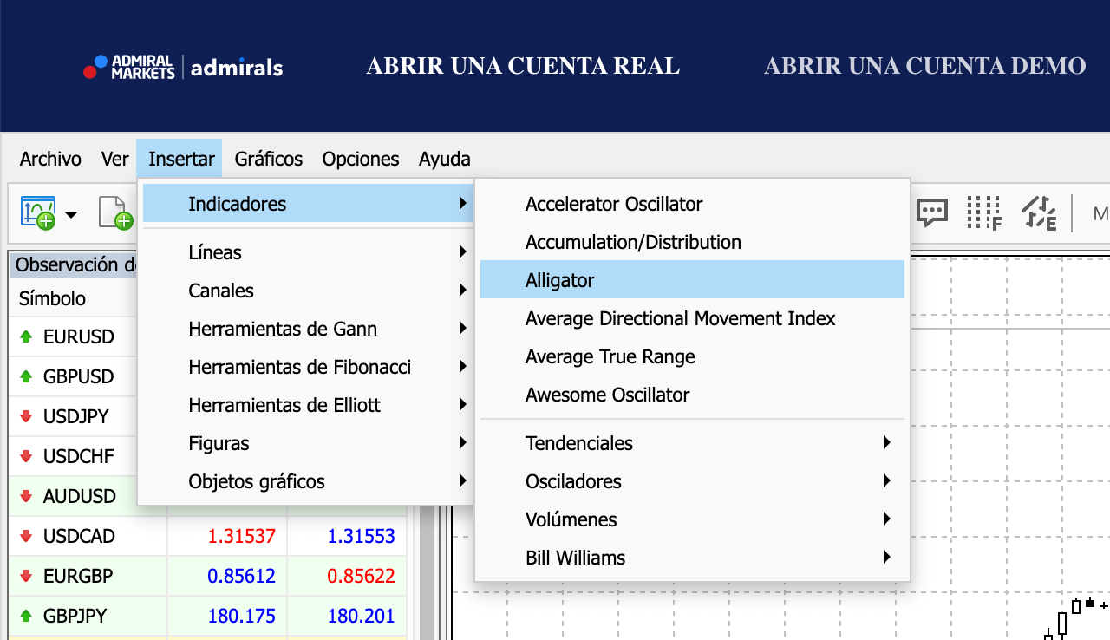Expand the Líneas submenu arrow
The width and height of the screenshot is (1110, 640).
click(x=463, y=252)
